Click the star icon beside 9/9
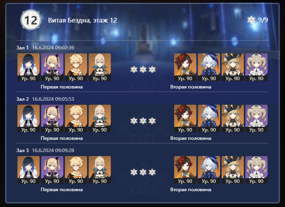285x207 pixels. (251, 20)
